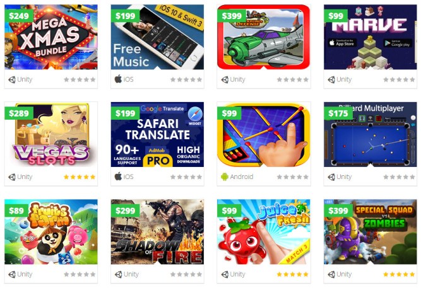421x288 pixels.
Task: Click the Unity icon under airplane defense game
Action: 225,79
